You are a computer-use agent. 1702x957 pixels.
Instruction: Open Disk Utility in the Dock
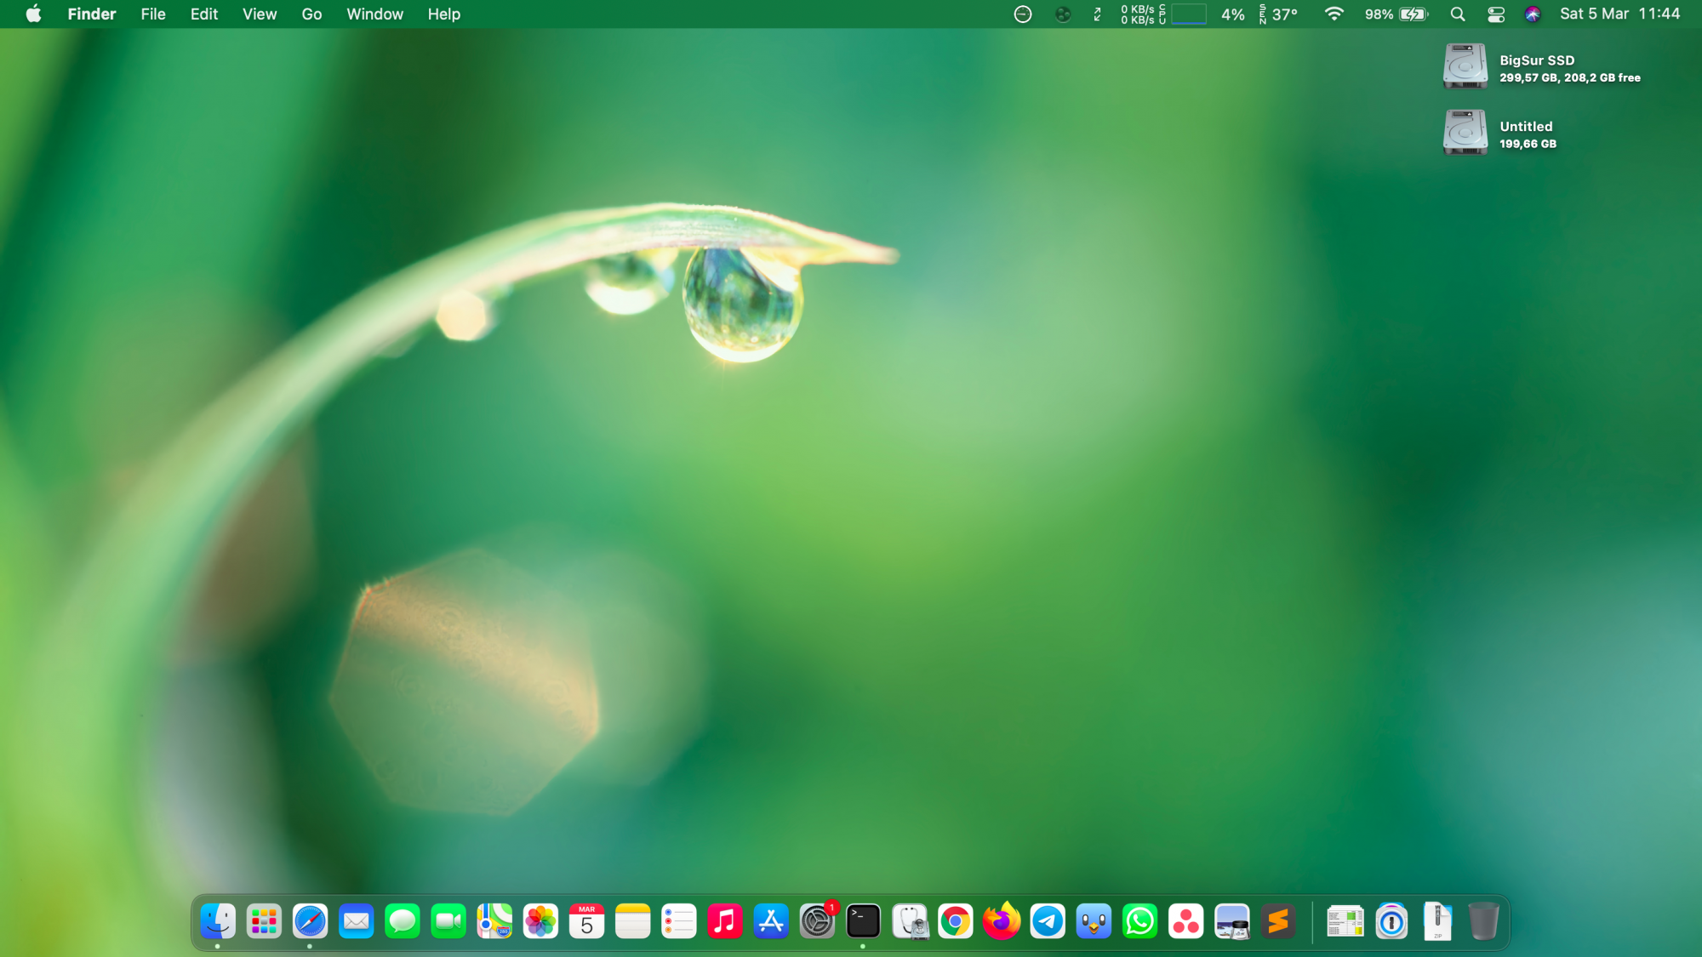910,921
